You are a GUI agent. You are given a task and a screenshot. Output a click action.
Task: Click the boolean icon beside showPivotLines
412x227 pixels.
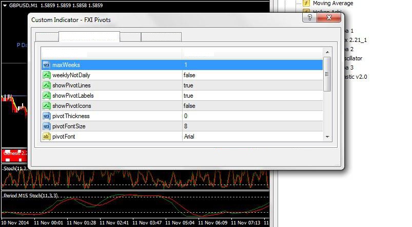pos(46,85)
